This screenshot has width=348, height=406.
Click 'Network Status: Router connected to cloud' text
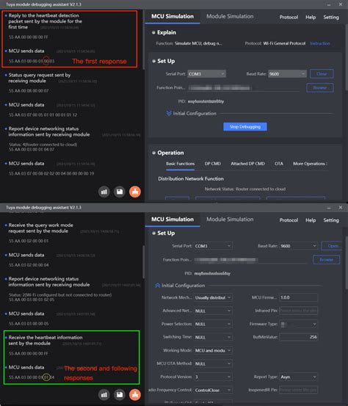coord(245,189)
